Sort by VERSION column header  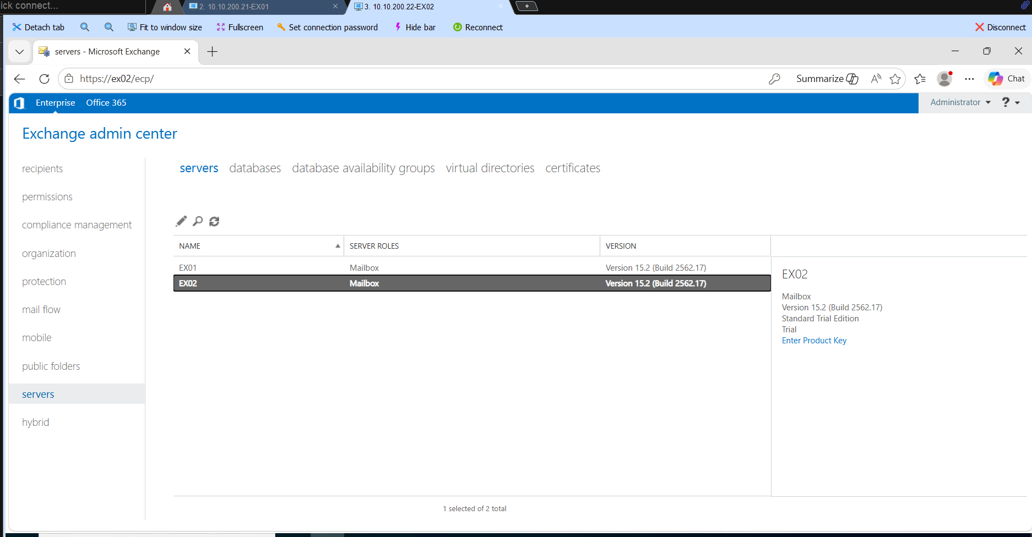click(685, 246)
